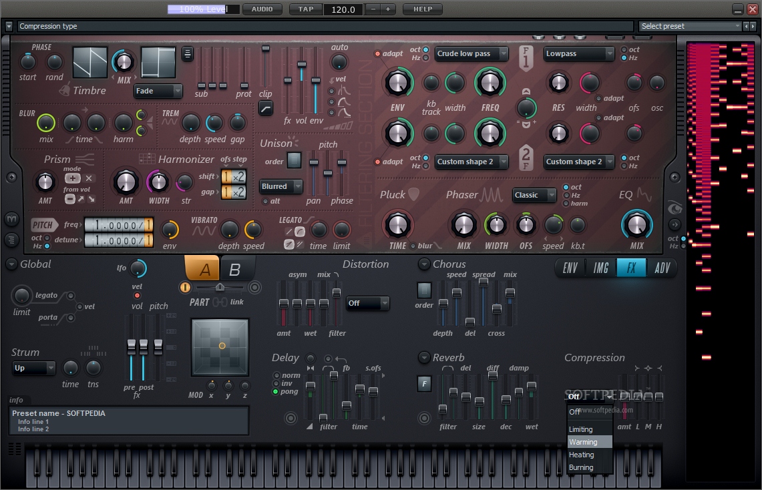Click the Global section collapse icon
Viewport: 762px width, 490px height.
(x=11, y=264)
